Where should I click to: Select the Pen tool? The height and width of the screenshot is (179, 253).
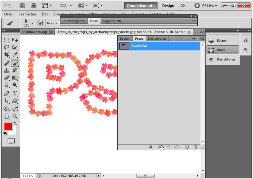(x=7, y=93)
